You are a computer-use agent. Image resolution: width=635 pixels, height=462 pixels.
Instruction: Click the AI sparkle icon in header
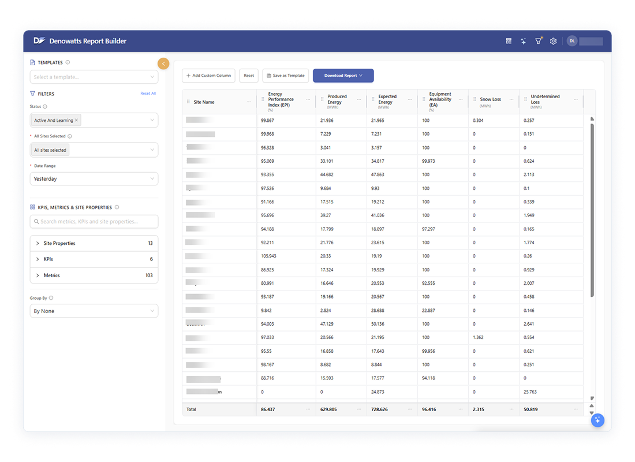[523, 41]
